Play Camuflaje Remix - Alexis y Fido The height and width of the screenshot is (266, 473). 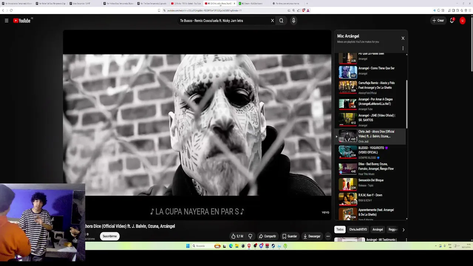[x=372, y=88]
